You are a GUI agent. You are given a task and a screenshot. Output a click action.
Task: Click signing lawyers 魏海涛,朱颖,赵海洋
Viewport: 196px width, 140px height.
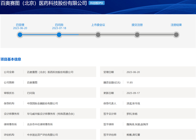click(x=137, y=124)
